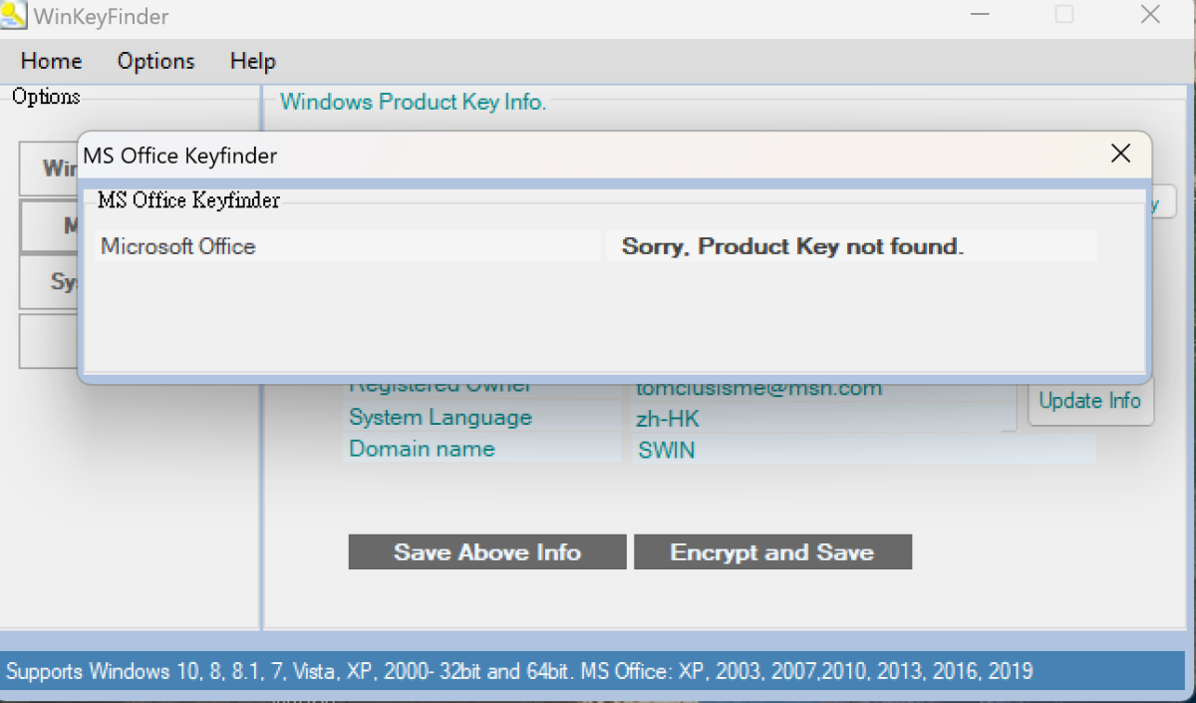Open the Options menu
The width and height of the screenshot is (1196, 703).
[x=155, y=61]
